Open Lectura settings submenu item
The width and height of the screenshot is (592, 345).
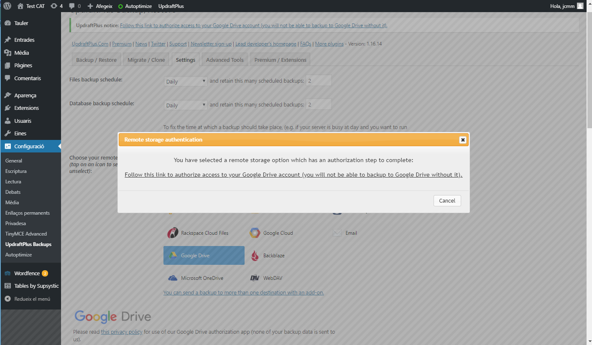[13, 181]
